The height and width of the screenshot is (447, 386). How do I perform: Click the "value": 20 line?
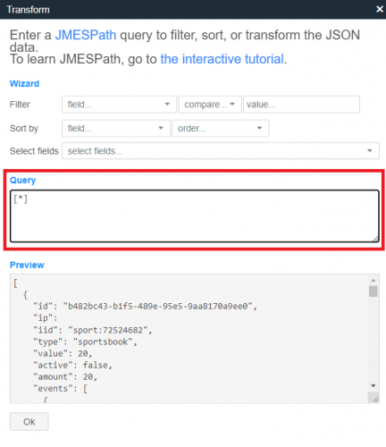(63, 353)
